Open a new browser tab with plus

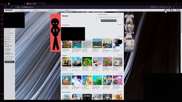46,4
